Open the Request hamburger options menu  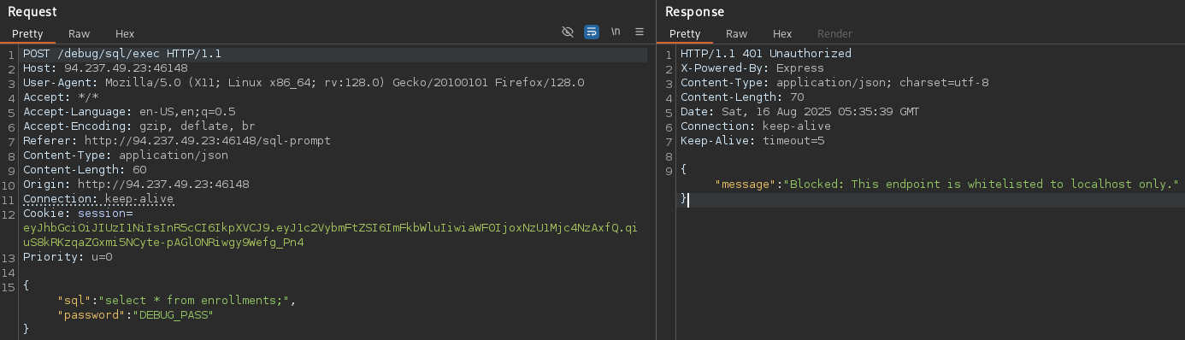pyautogui.click(x=640, y=32)
